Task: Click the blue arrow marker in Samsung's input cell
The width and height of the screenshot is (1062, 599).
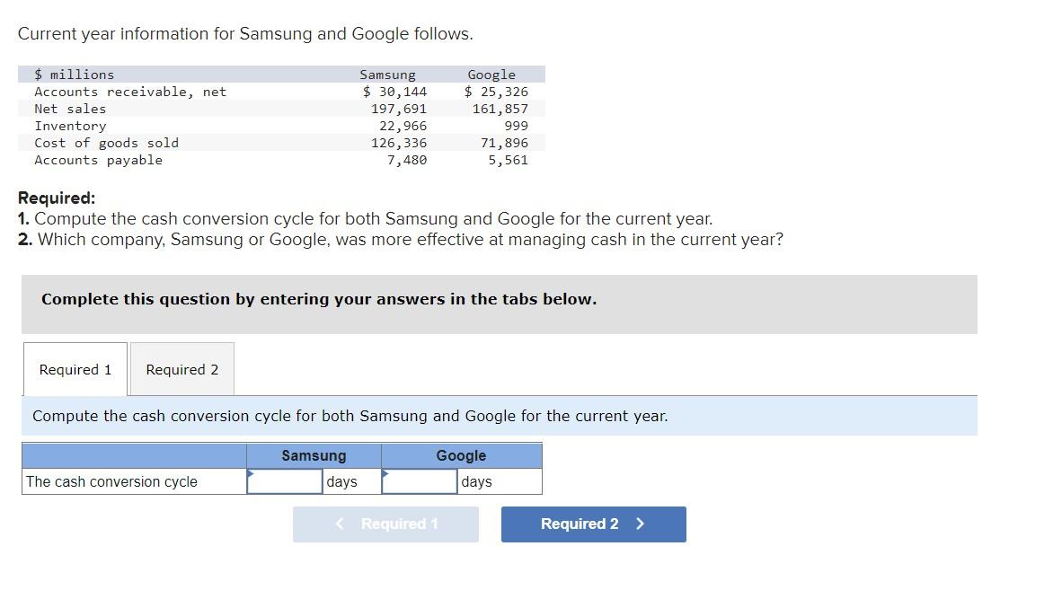Action: [249, 473]
